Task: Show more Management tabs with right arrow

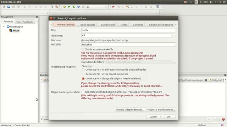Action: [37, 22]
